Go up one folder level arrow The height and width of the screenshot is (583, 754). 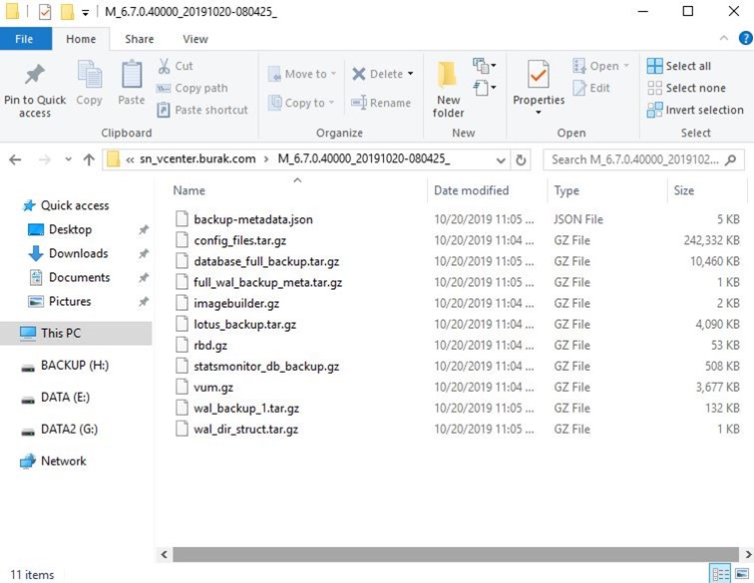[89, 159]
